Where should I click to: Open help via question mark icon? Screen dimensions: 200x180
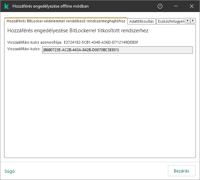(x=160, y=6)
